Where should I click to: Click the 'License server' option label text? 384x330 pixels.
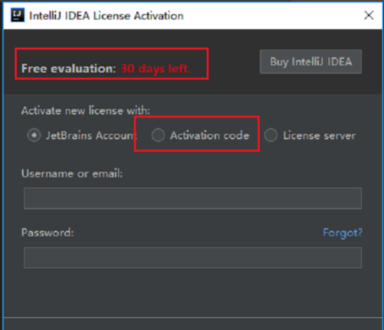tap(319, 136)
